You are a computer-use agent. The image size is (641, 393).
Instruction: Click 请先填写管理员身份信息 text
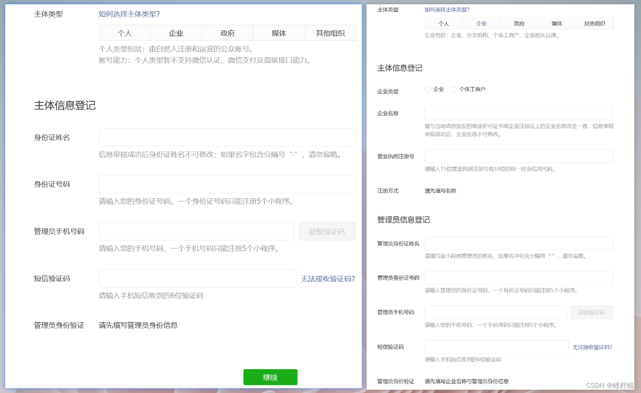[138, 326]
